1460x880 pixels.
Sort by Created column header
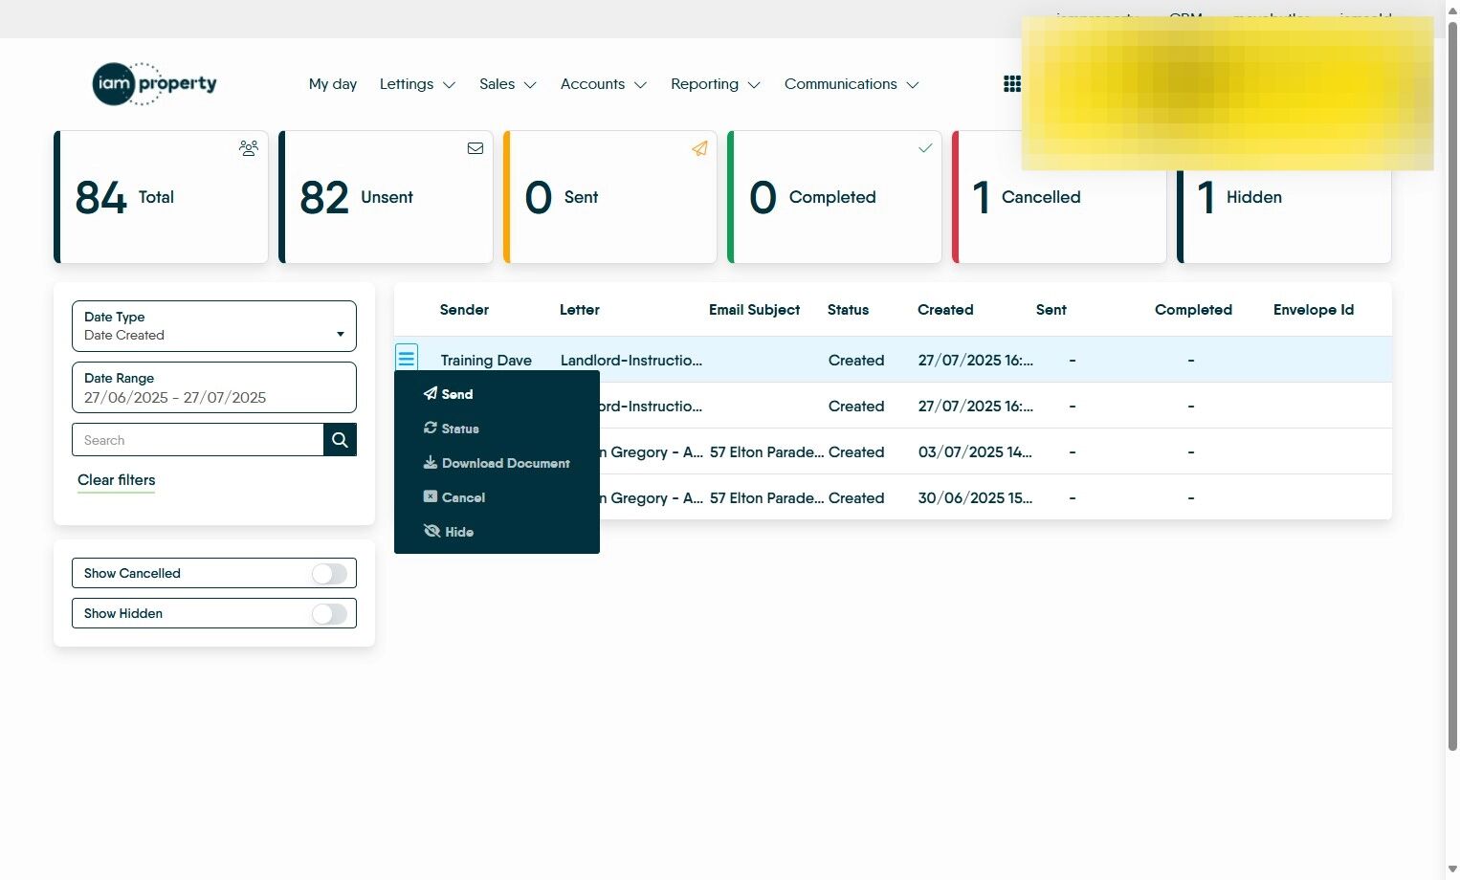tap(945, 310)
